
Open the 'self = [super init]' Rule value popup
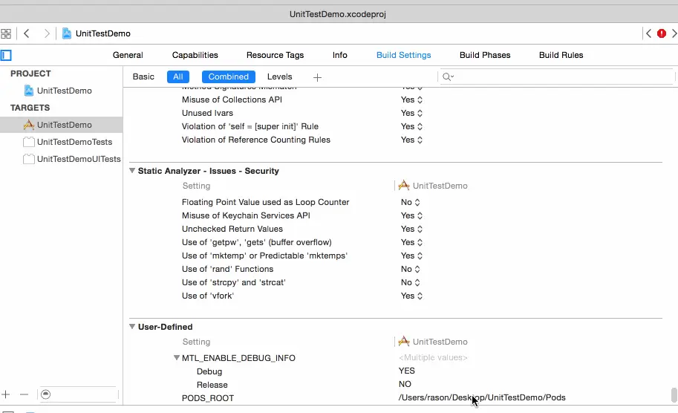coord(411,126)
